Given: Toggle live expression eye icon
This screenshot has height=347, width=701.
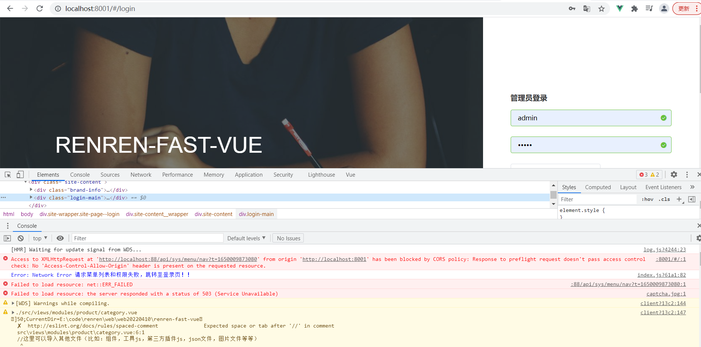Looking at the screenshot, I should point(60,238).
